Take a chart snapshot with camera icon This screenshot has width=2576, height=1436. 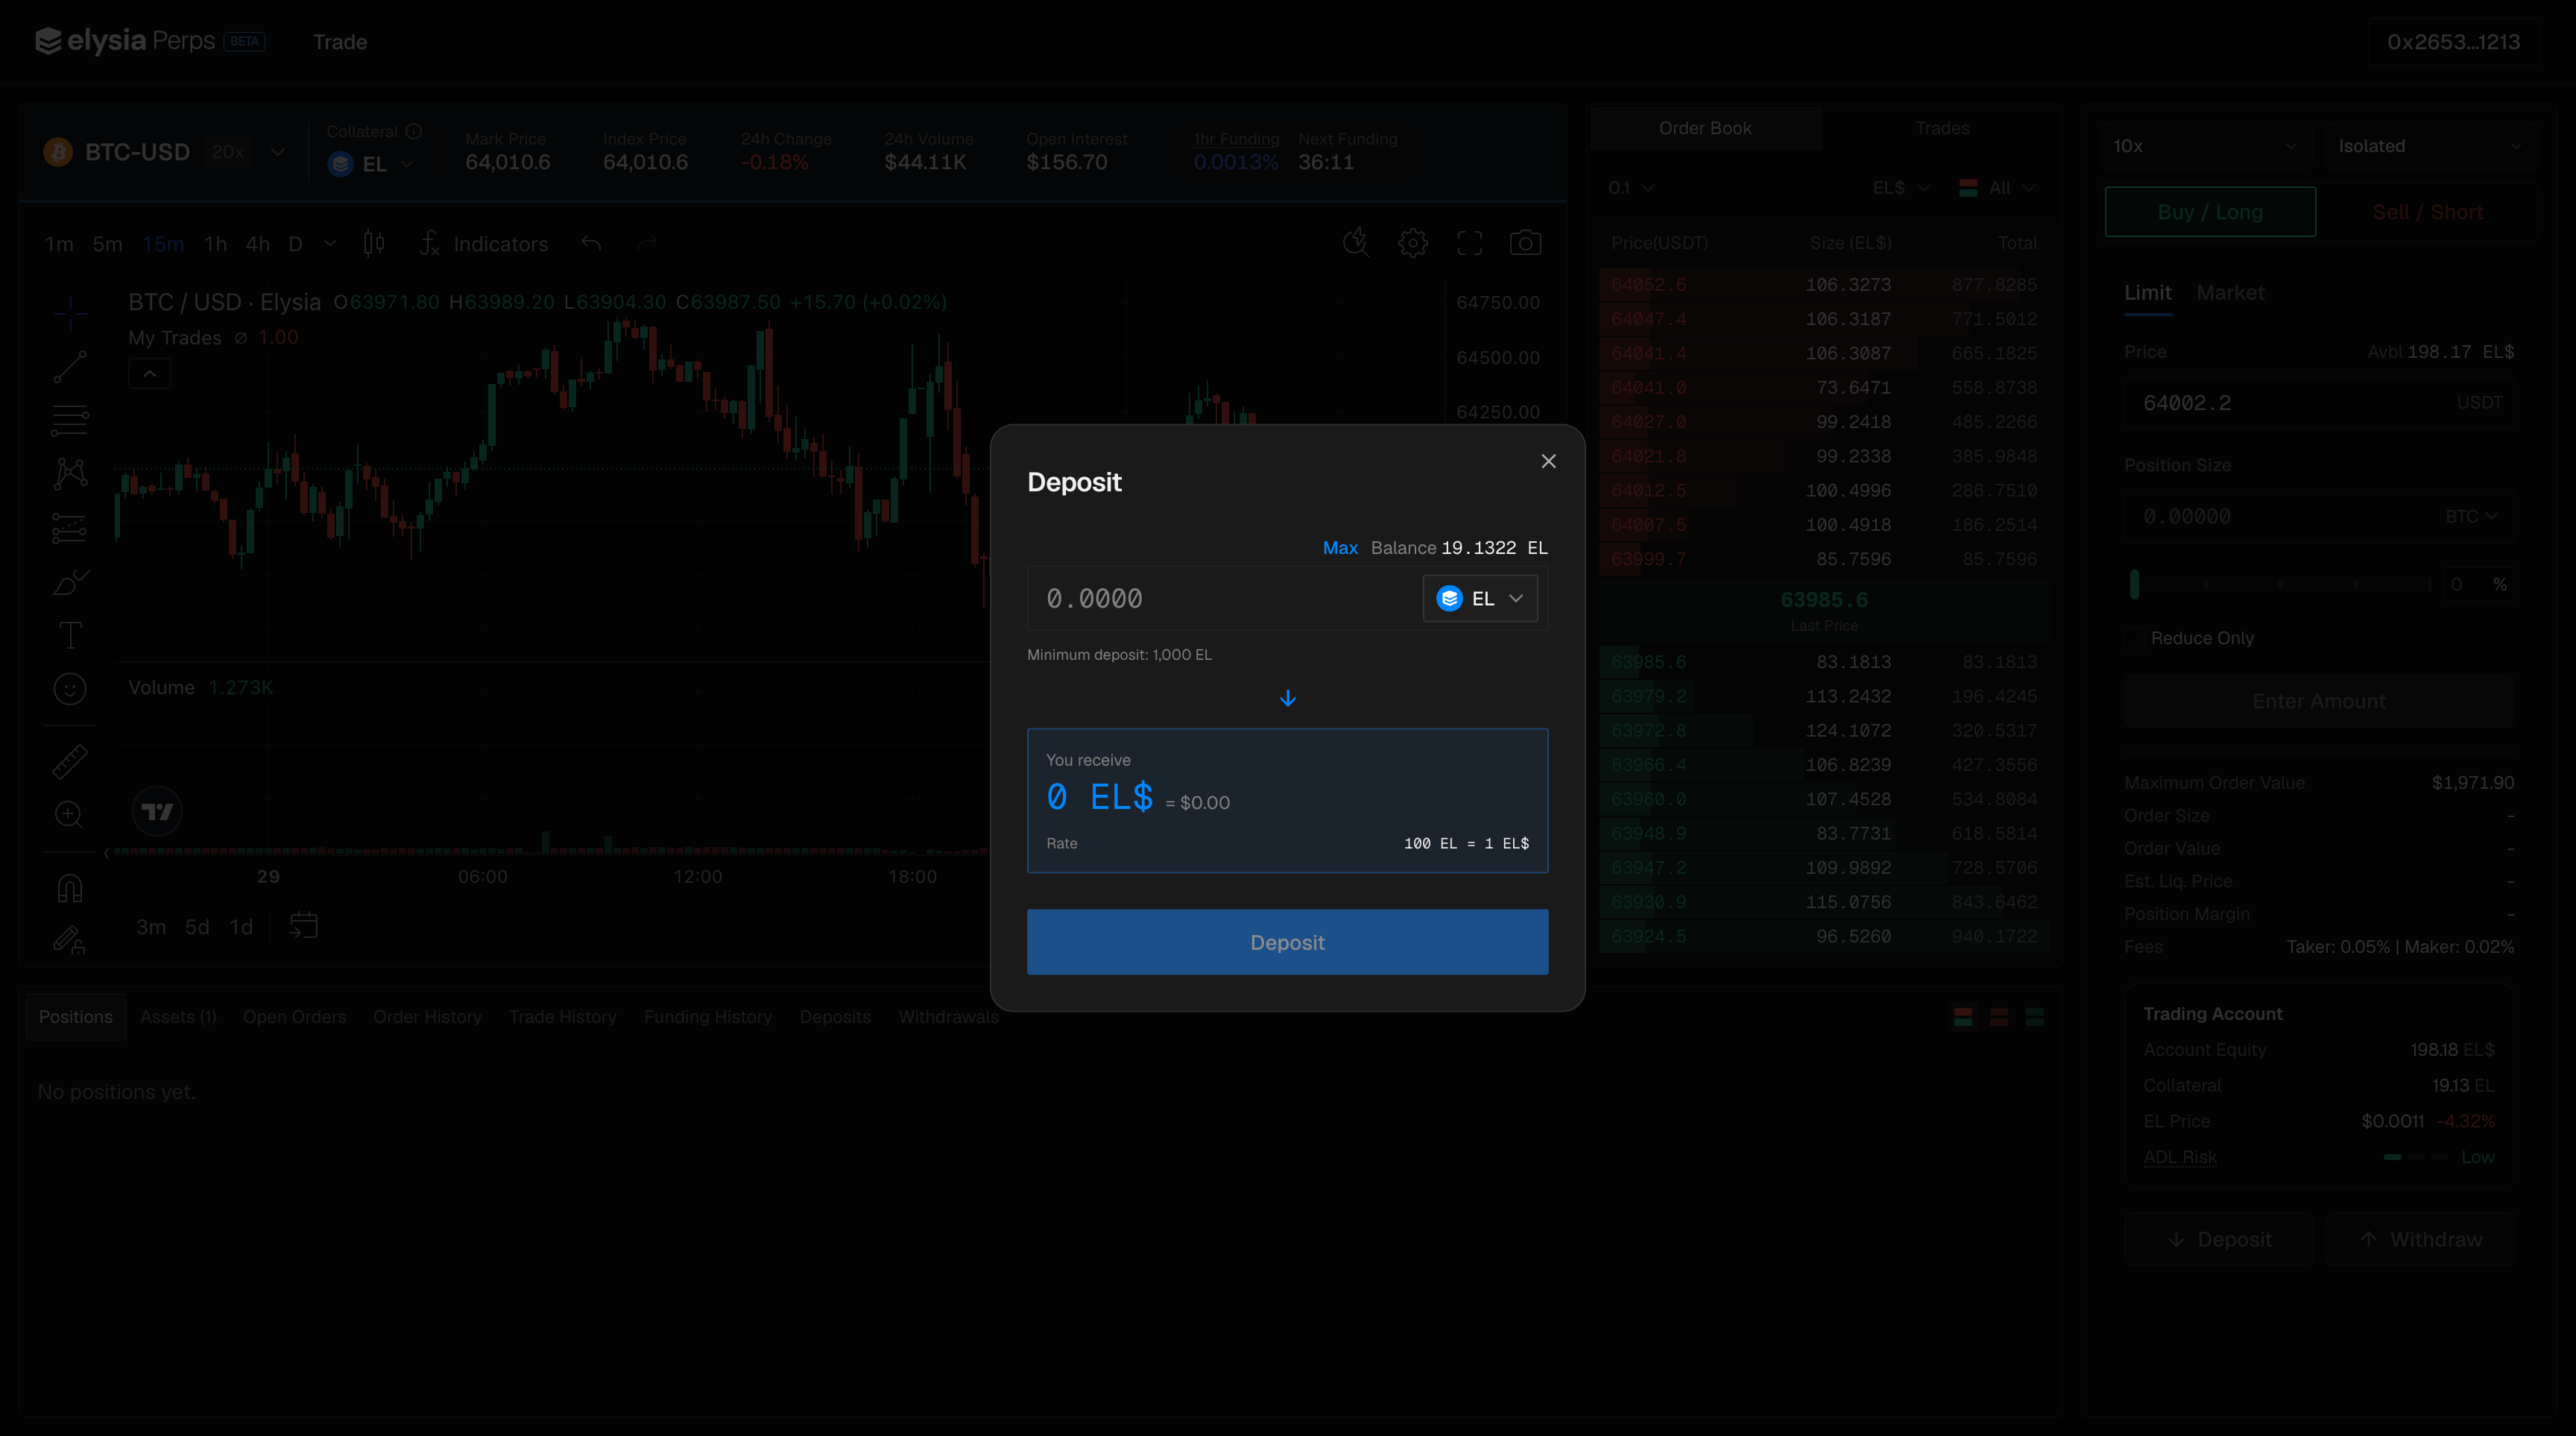tap(1525, 243)
